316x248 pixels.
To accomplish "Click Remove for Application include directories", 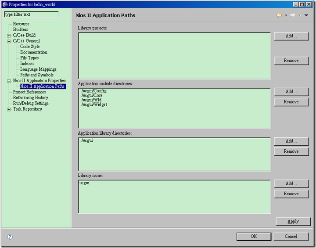I will click(x=291, y=102).
